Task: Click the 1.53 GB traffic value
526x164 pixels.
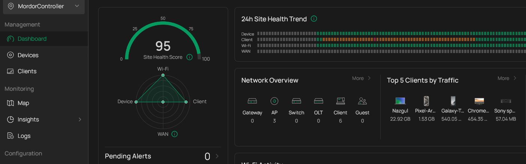Action: point(426,119)
